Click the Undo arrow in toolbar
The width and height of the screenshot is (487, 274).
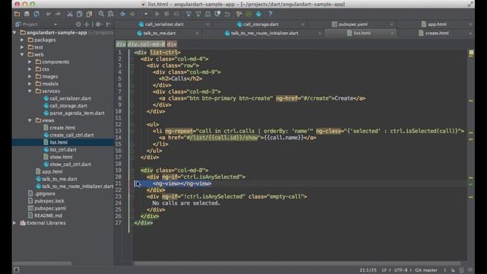(48, 14)
